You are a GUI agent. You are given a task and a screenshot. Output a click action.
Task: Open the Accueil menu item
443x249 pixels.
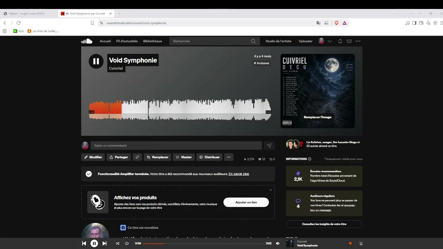[x=105, y=41]
